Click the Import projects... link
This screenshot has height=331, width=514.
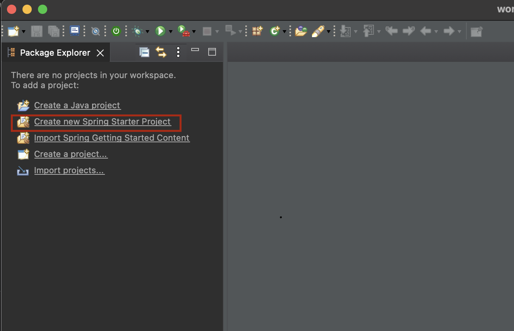pos(69,170)
